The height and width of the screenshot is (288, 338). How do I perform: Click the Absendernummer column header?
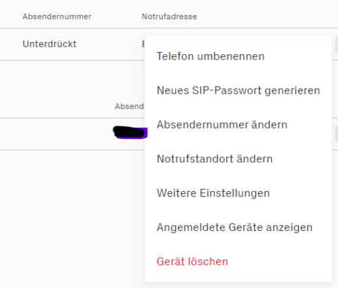[x=57, y=17]
